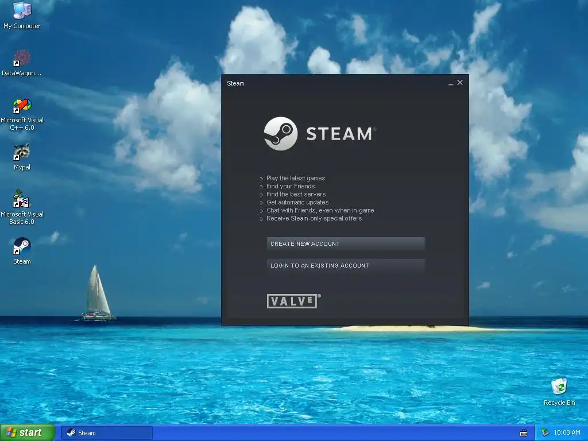
Task: Select the Mypal raccoon desktop icon
Action: click(x=22, y=157)
